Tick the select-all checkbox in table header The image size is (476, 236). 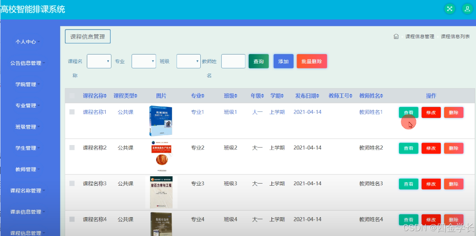(72, 96)
